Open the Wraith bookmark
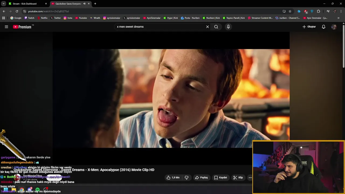The height and width of the screenshot is (194, 345). (x=95, y=18)
